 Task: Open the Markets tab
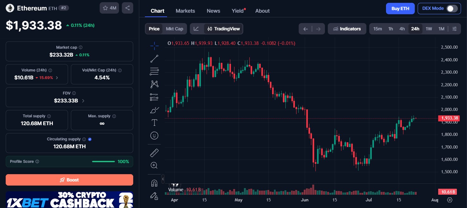[185, 11]
